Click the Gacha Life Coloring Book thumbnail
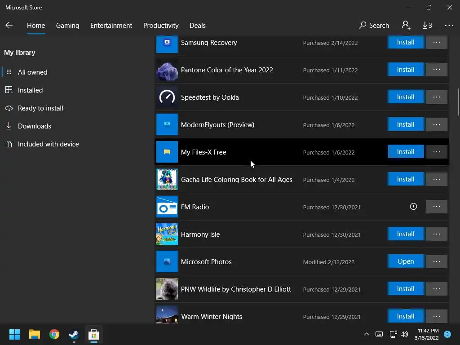The height and width of the screenshot is (345, 460). pyautogui.click(x=167, y=179)
